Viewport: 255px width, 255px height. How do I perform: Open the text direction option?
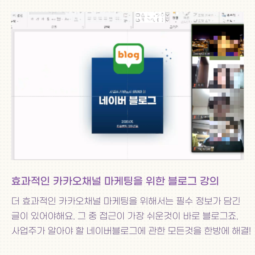pyautogui.click(x=126, y=16)
